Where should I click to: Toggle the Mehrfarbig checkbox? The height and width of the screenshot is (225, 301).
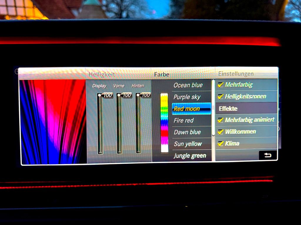coord(220,85)
